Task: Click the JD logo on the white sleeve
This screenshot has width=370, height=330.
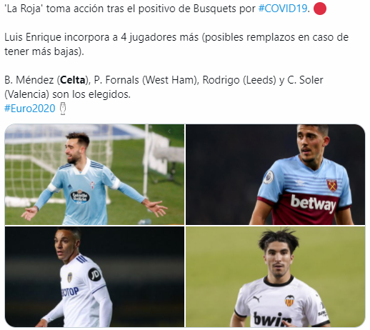Action: click(94, 274)
